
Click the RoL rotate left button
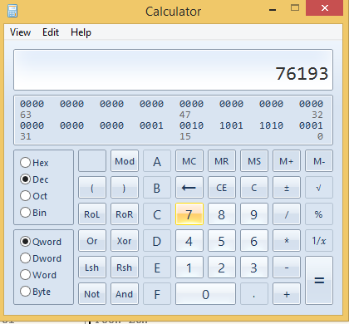click(92, 214)
